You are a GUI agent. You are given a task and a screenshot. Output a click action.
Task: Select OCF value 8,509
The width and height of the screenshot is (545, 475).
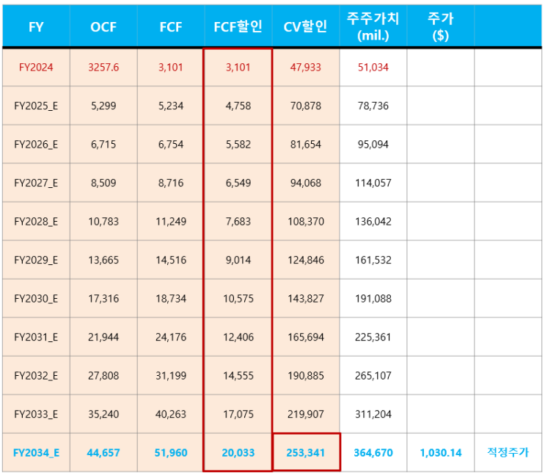coord(103,183)
